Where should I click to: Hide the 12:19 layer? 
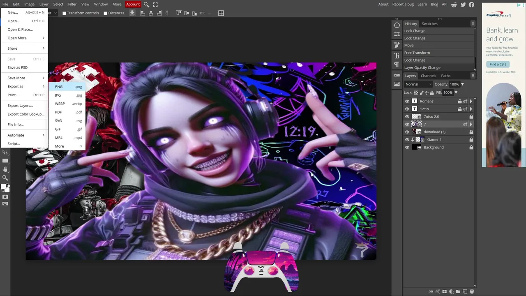[x=407, y=109]
